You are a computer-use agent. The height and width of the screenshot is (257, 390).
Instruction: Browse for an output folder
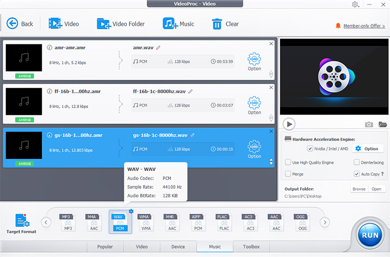[359, 189]
